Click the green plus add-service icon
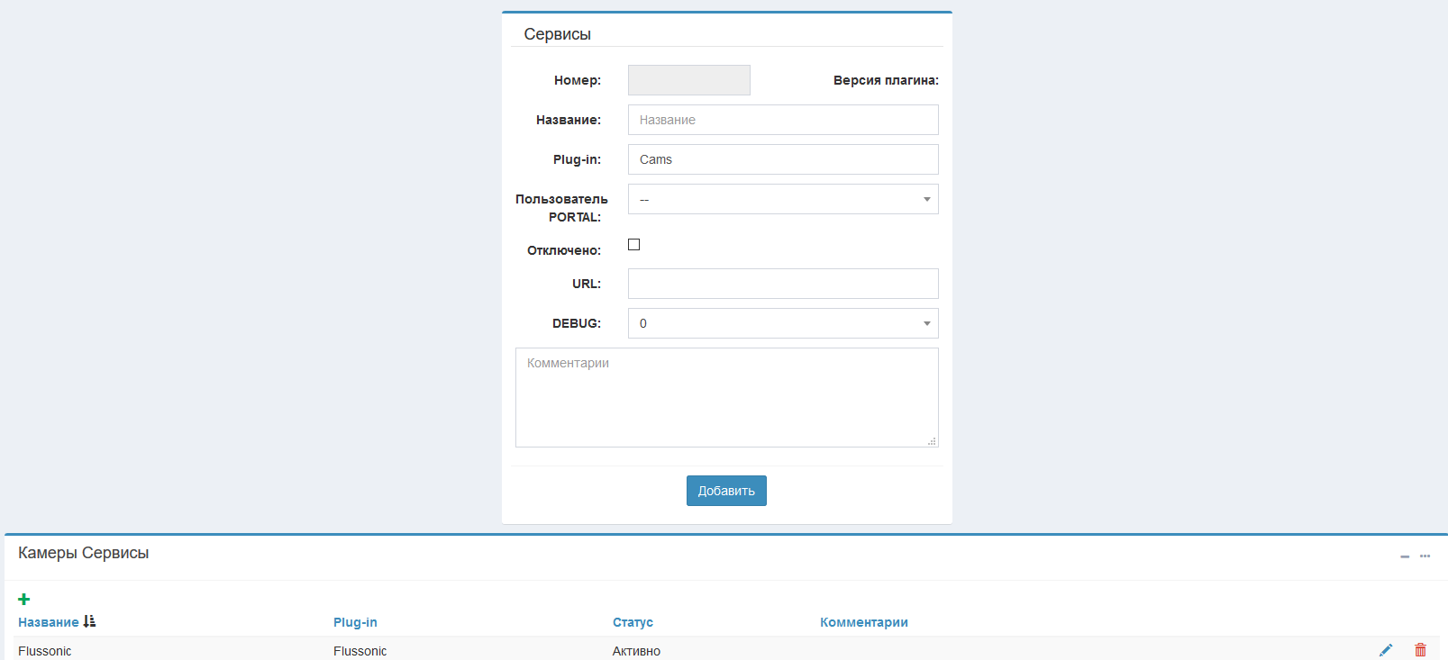Viewport: 1448px width, 660px height. (x=24, y=600)
